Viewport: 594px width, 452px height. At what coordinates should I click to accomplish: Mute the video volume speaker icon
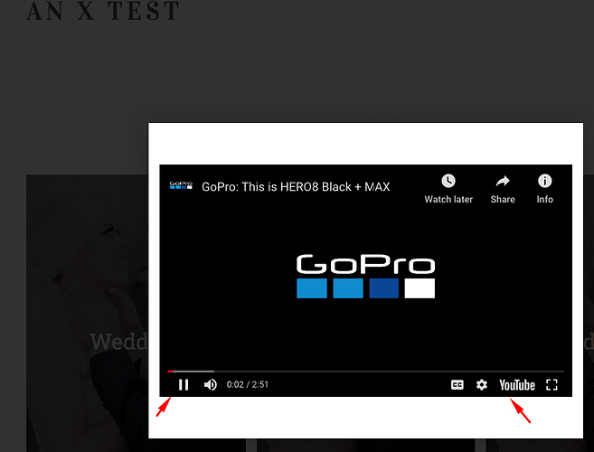[x=211, y=384]
